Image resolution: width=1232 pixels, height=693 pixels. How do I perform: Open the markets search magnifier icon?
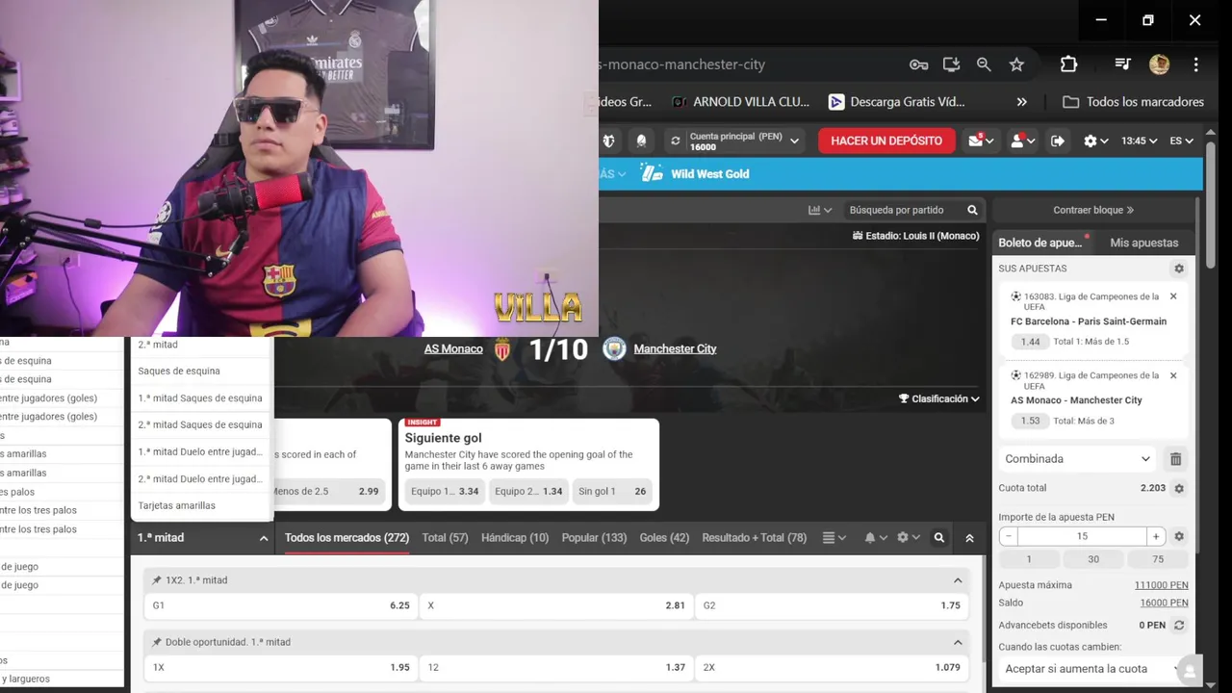(x=939, y=538)
